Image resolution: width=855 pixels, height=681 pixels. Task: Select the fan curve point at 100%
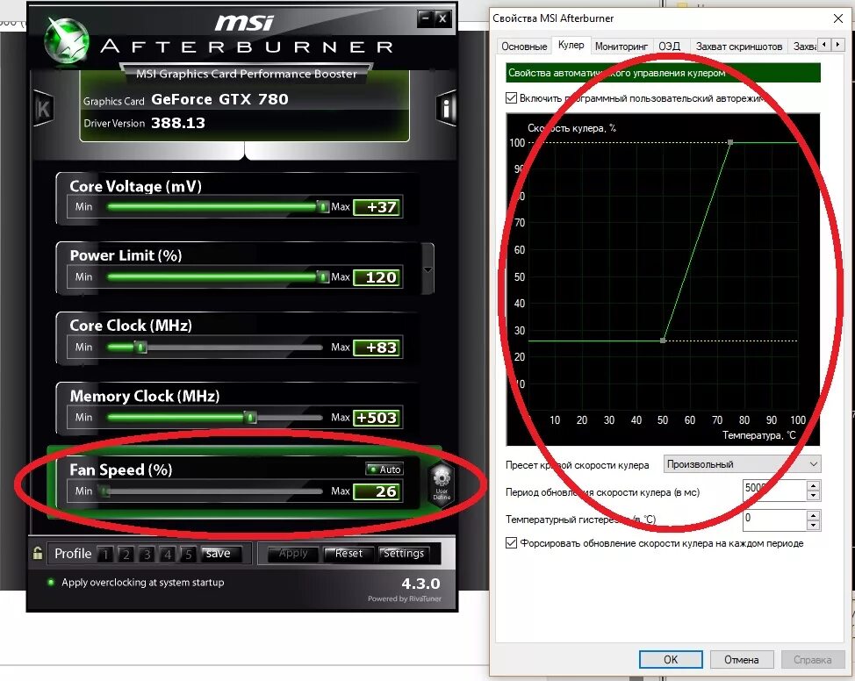pyautogui.click(x=730, y=142)
